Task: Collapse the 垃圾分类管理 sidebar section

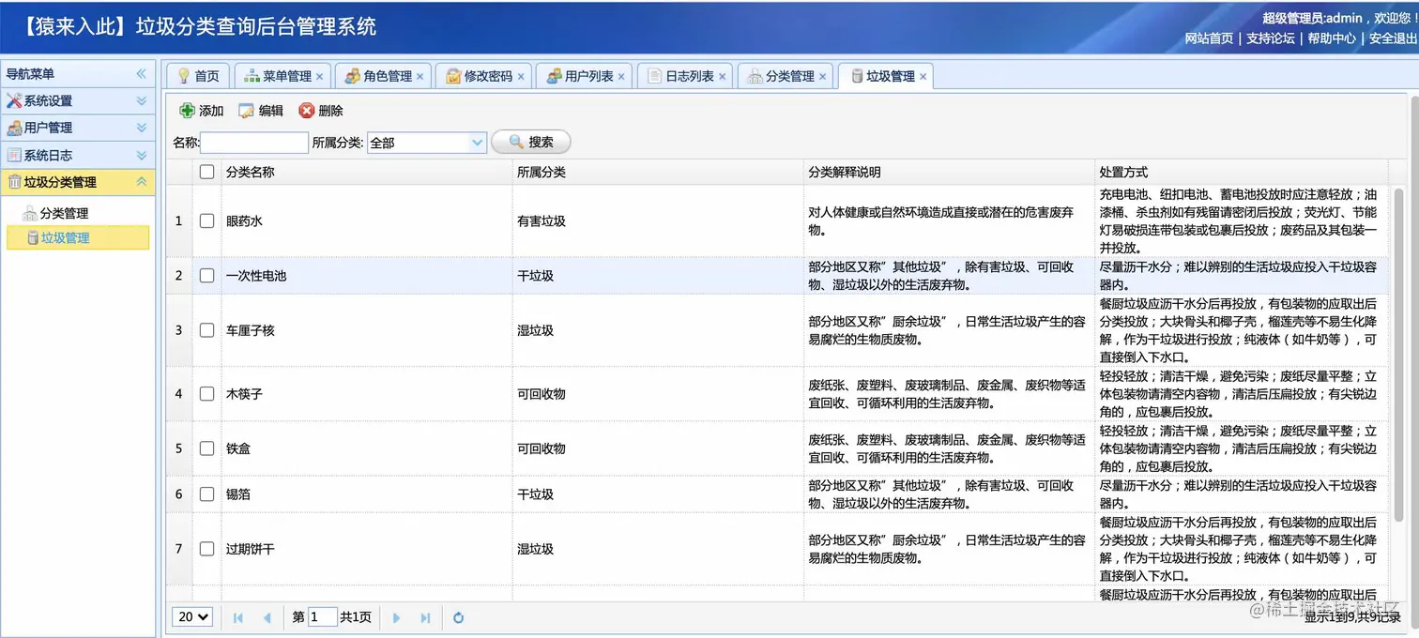Action: pyautogui.click(x=141, y=182)
